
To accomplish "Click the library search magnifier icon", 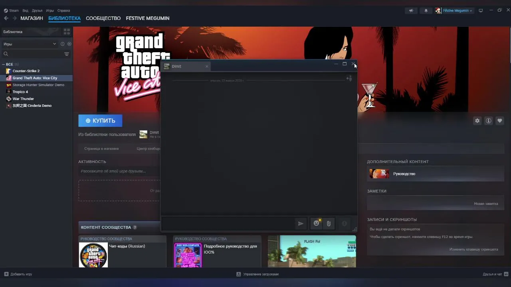I will coord(6,54).
